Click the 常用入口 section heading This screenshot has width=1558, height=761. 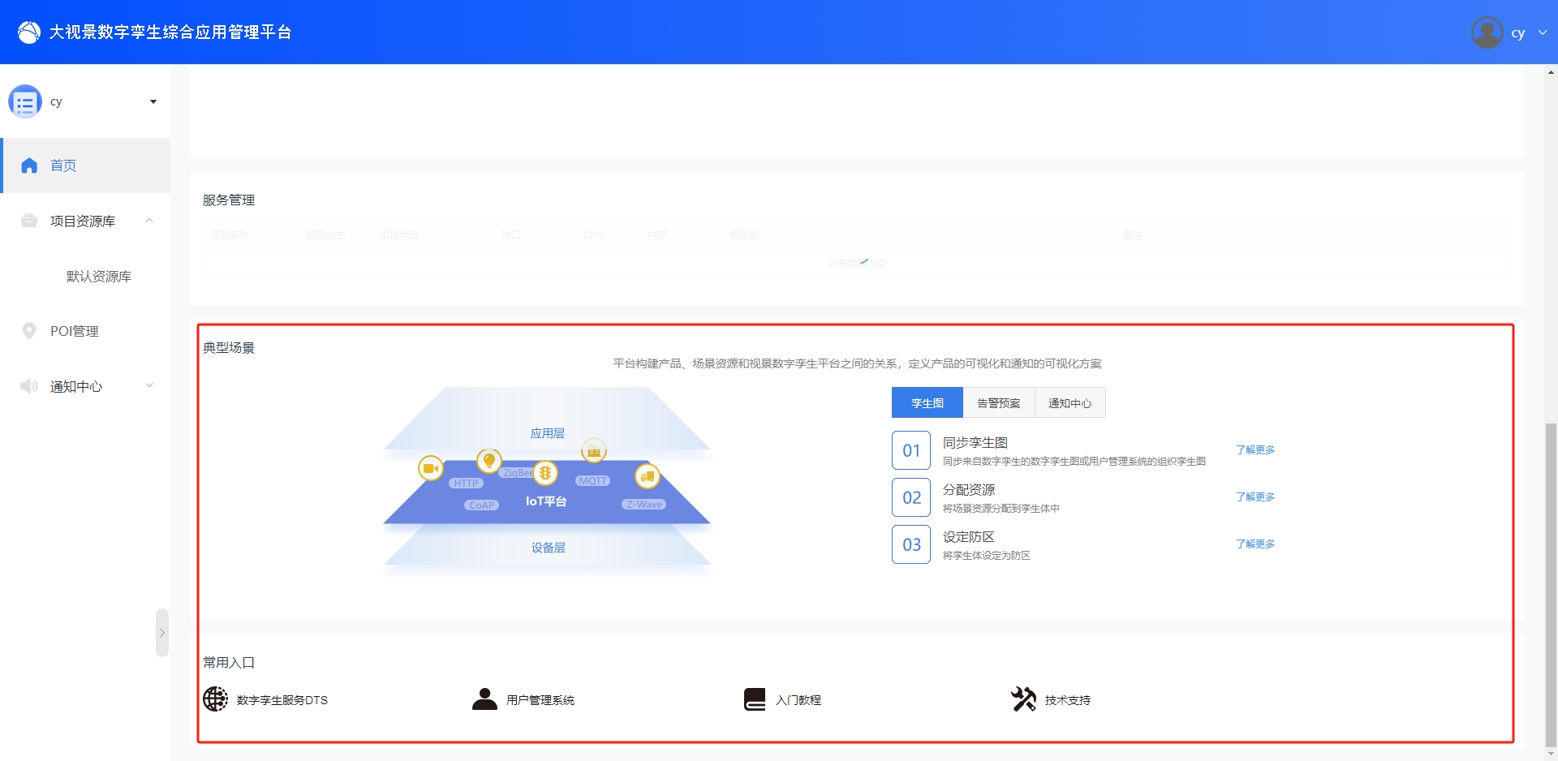pyautogui.click(x=229, y=663)
